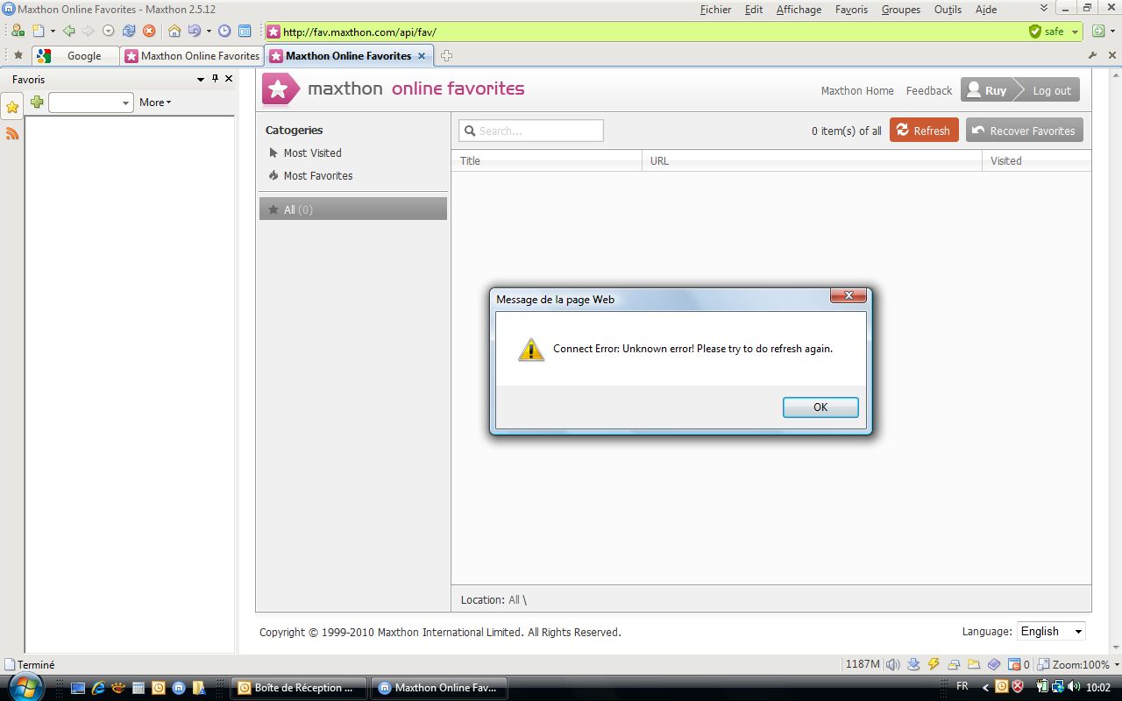Click the favorites Search field
Image resolution: width=1122 pixels, height=701 pixels.
point(531,131)
